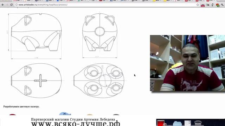The height and width of the screenshot is (126, 225).
Task: Open the Trash in the Dock
Action: coord(198,123)
